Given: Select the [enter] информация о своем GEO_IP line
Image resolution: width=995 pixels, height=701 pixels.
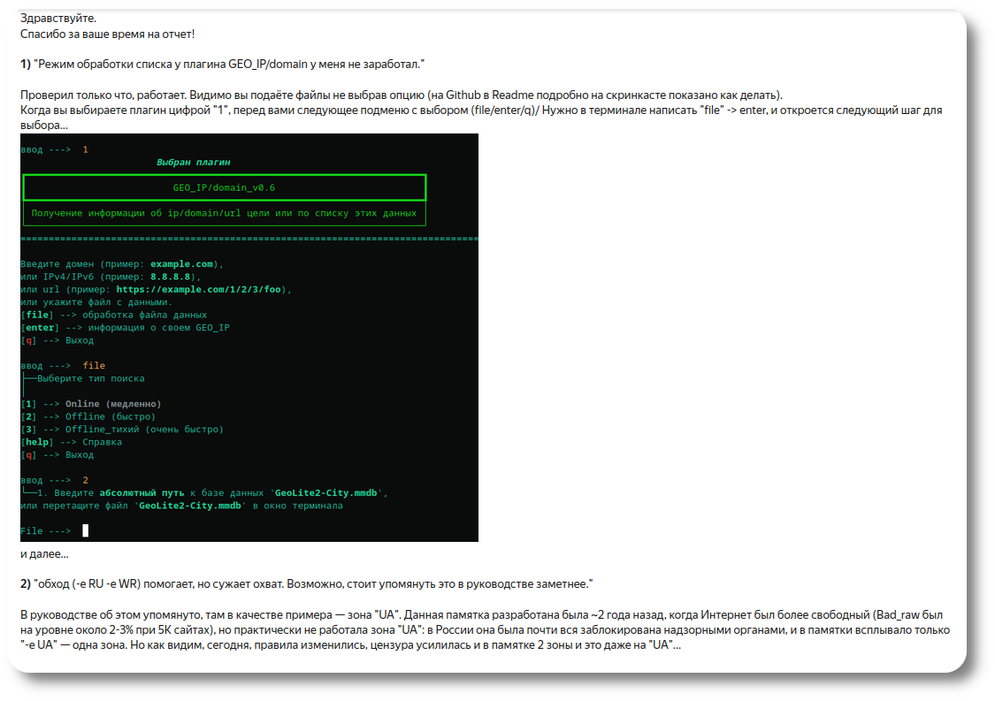Looking at the screenshot, I should (x=125, y=327).
